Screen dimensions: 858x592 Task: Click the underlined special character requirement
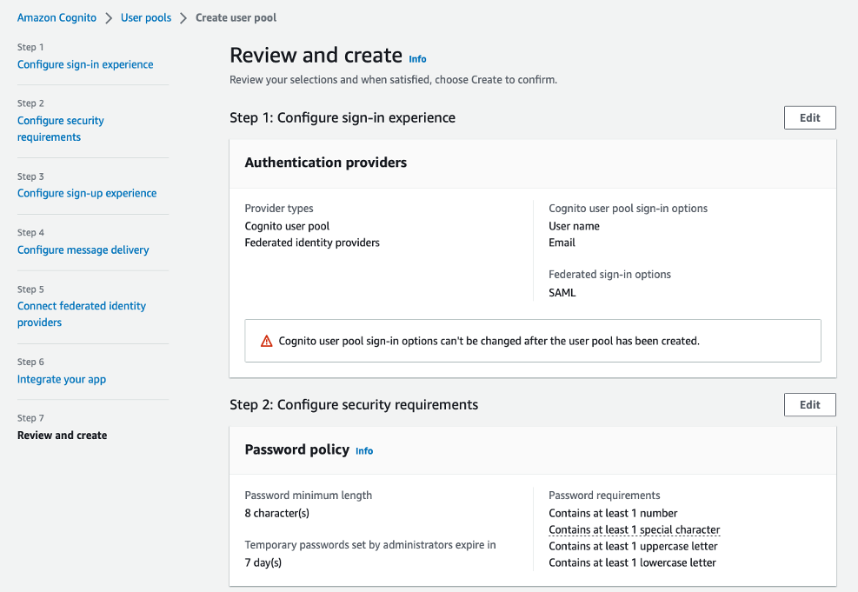coord(635,529)
